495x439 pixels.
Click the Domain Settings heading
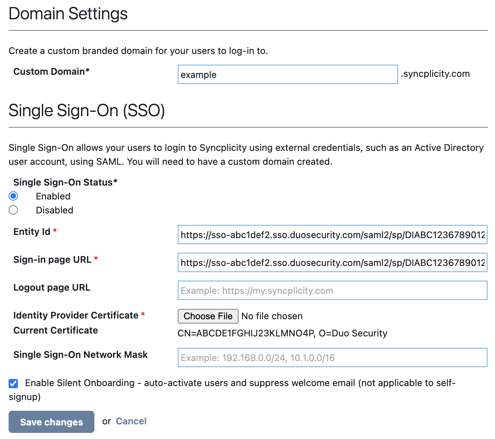[68, 14]
